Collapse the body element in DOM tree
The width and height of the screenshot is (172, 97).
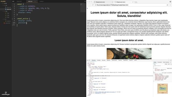(88, 65)
